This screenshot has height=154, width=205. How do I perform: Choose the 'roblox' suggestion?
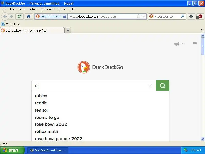pyautogui.click(x=100, y=96)
